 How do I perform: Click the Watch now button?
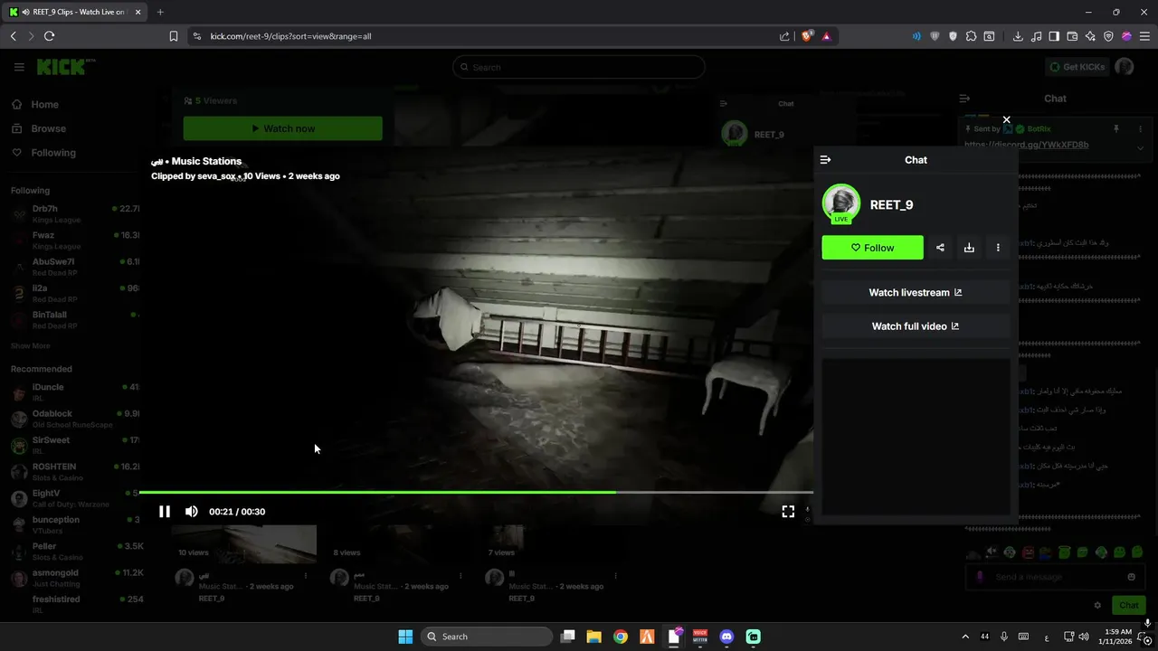coord(282,128)
